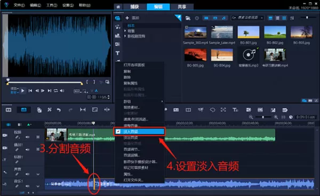Select the BG-B03.jpg sunset thumbnail
Viewport: 320px width, 196px height.
coord(301,32)
